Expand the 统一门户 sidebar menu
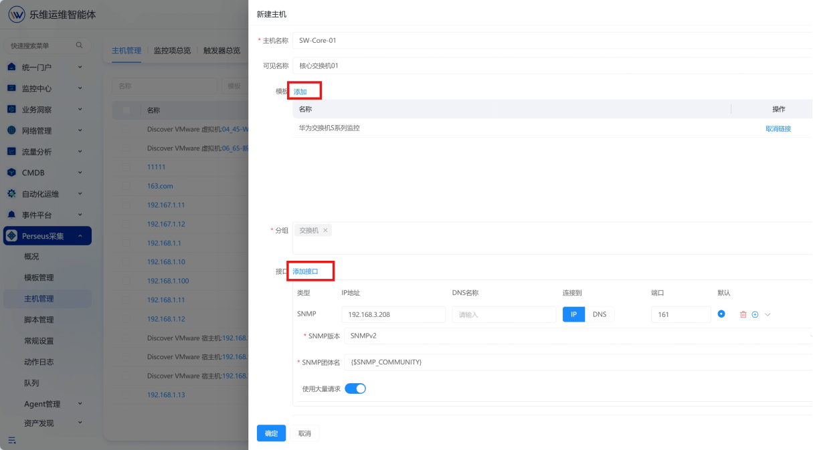Screen dimensions: 813x450 pos(80,68)
